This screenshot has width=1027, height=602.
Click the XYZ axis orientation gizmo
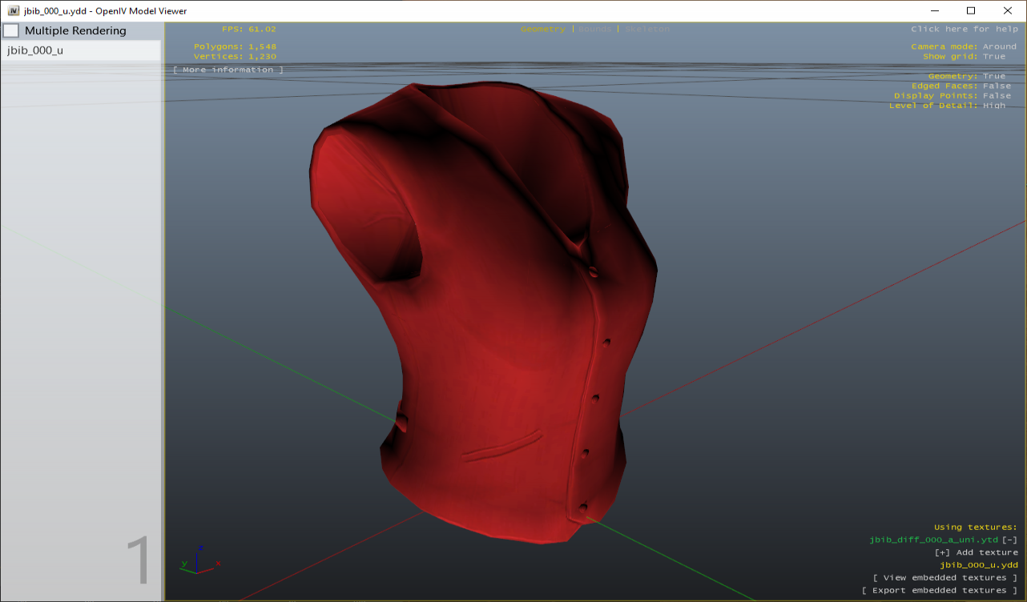click(x=199, y=560)
